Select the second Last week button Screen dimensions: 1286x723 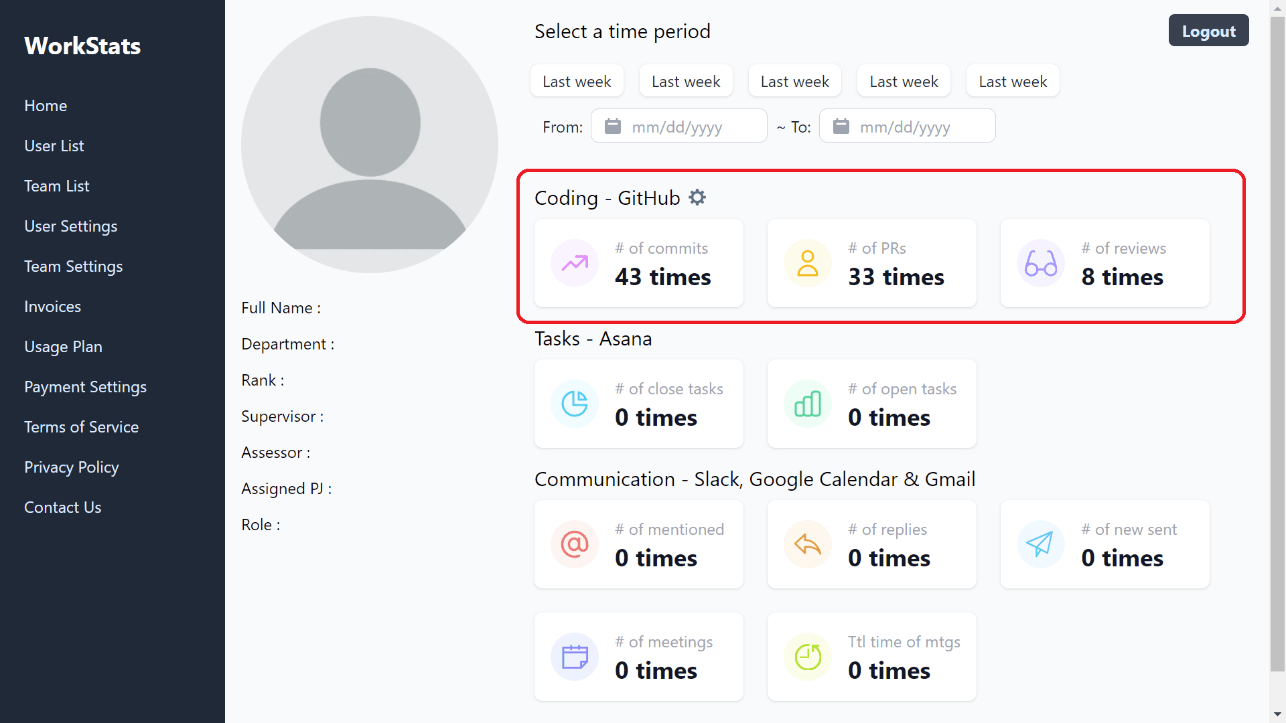click(686, 81)
